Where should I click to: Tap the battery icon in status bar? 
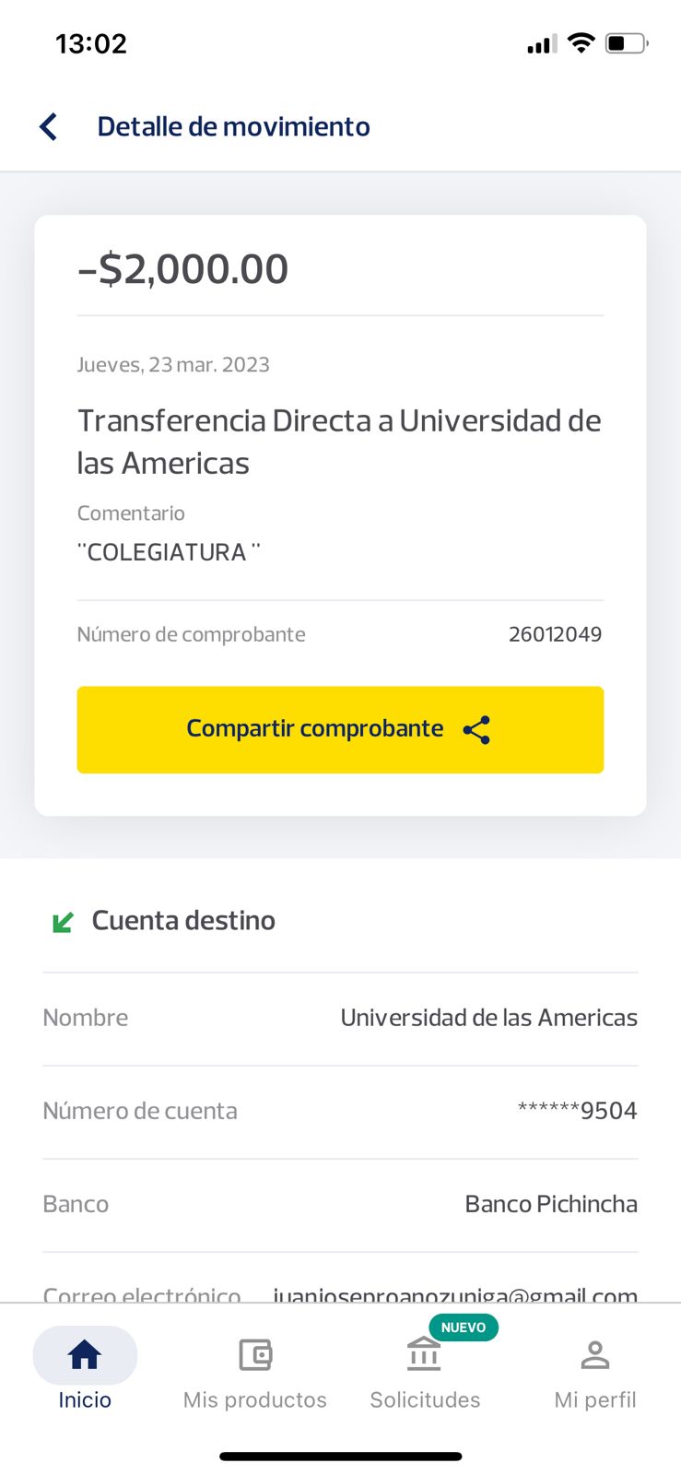click(627, 43)
